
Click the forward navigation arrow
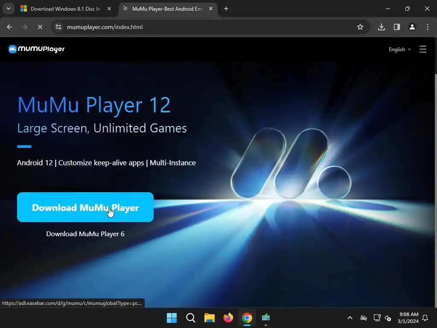25,27
